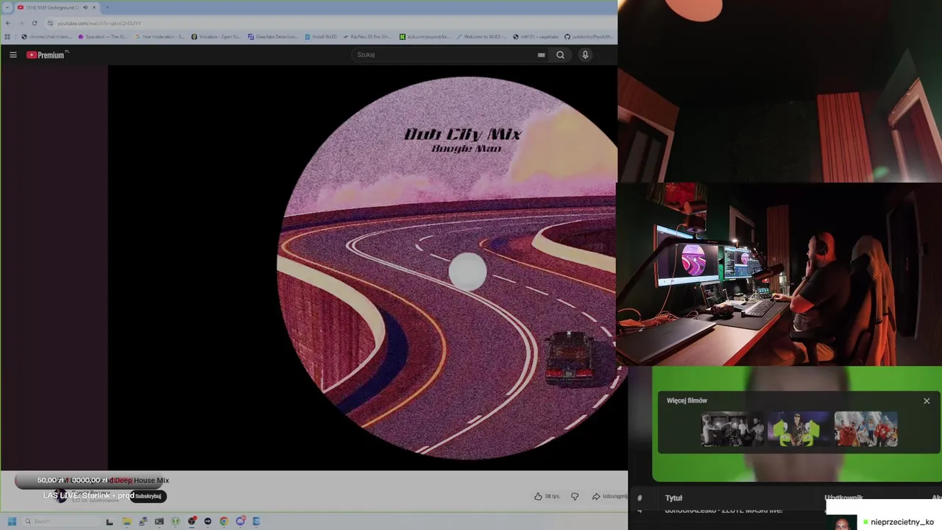
Task: Click the # column header
Action: click(x=640, y=498)
